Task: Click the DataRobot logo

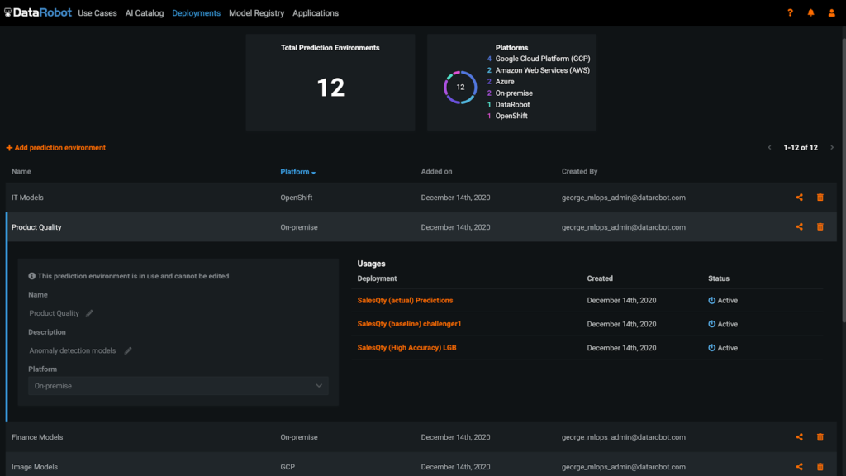Action: (38, 12)
